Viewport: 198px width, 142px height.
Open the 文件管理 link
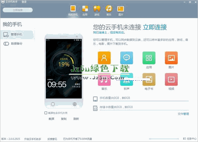[x=183, y=114]
